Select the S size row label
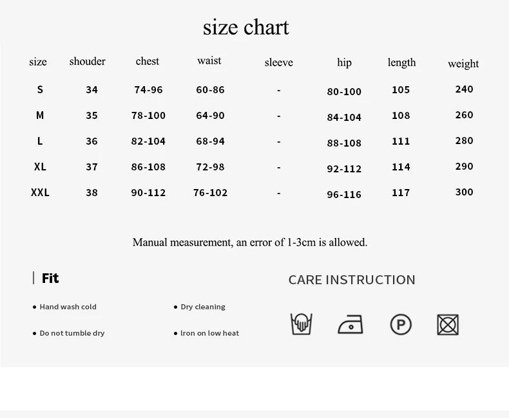This screenshot has height=418, width=509. click(x=40, y=89)
